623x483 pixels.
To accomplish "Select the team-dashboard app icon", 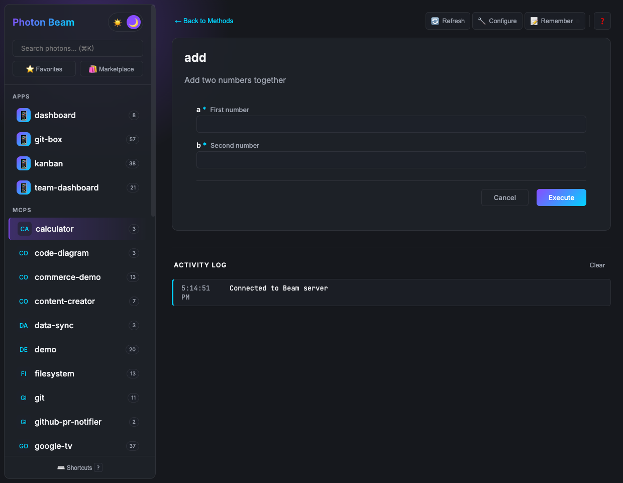I will tap(24, 187).
